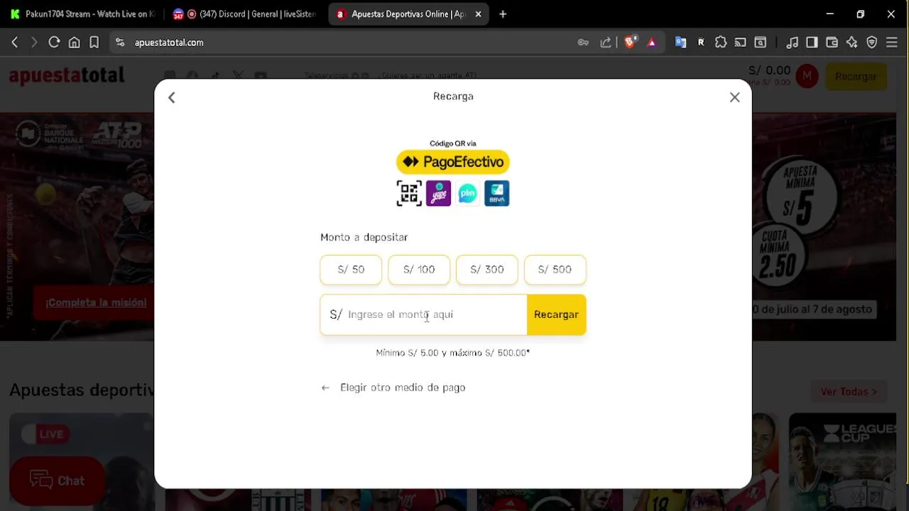
Task: Open the 'Ver Todas' link
Action: pos(849,392)
